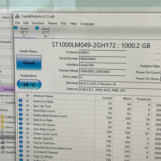Click the Worst value 64 for Read Error Rate
Image resolution: width=161 pixels, height=161 pixels.
[x=129, y=104]
